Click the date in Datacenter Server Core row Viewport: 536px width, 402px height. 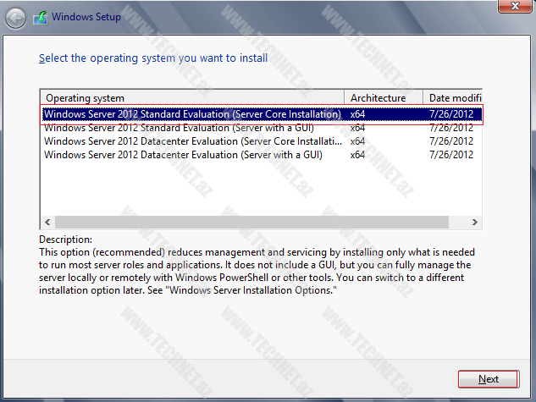click(x=451, y=141)
